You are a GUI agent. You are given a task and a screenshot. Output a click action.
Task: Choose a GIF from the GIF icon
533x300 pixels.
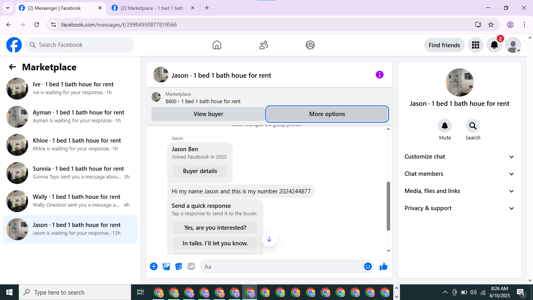click(x=191, y=266)
